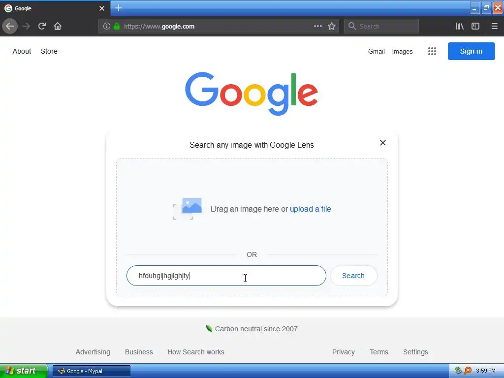This screenshot has height=378, width=504.
Task: Click the upload a file link
Action: point(310,209)
